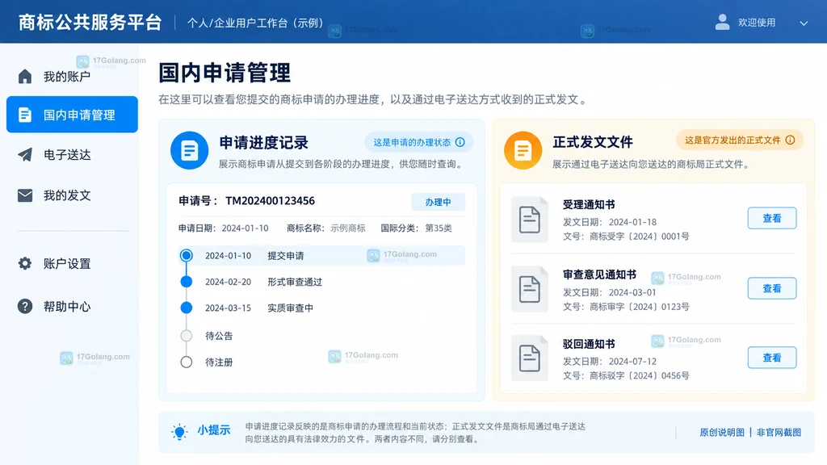Click the gear icon beside 账户设置
Viewport: 827px width, 465px height.
[25, 263]
